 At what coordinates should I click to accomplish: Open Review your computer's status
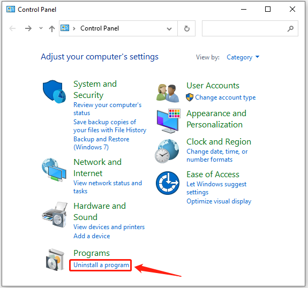[107, 109]
